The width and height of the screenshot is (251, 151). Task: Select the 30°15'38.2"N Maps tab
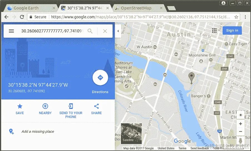pyautogui.click(x=85, y=8)
